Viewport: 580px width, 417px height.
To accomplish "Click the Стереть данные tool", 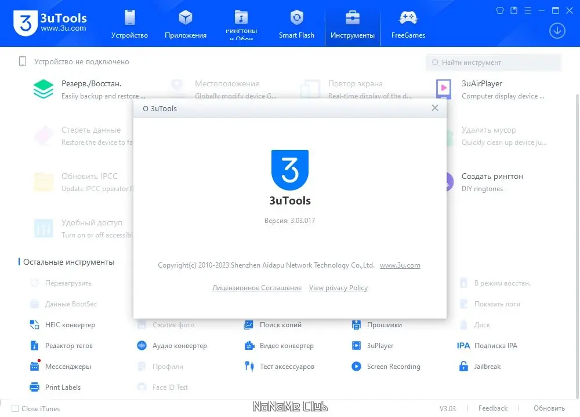I will pos(83,136).
